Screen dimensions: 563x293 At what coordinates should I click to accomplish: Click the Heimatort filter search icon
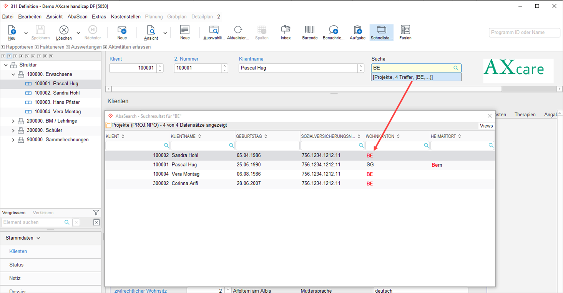pos(491,146)
